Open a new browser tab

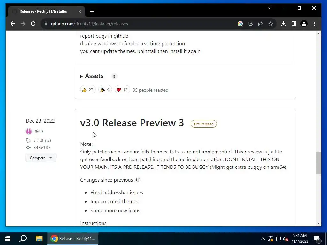click(x=92, y=11)
